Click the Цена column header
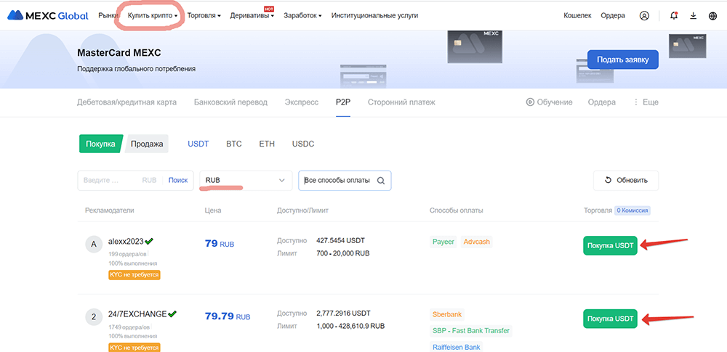The image size is (727, 352). click(213, 210)
